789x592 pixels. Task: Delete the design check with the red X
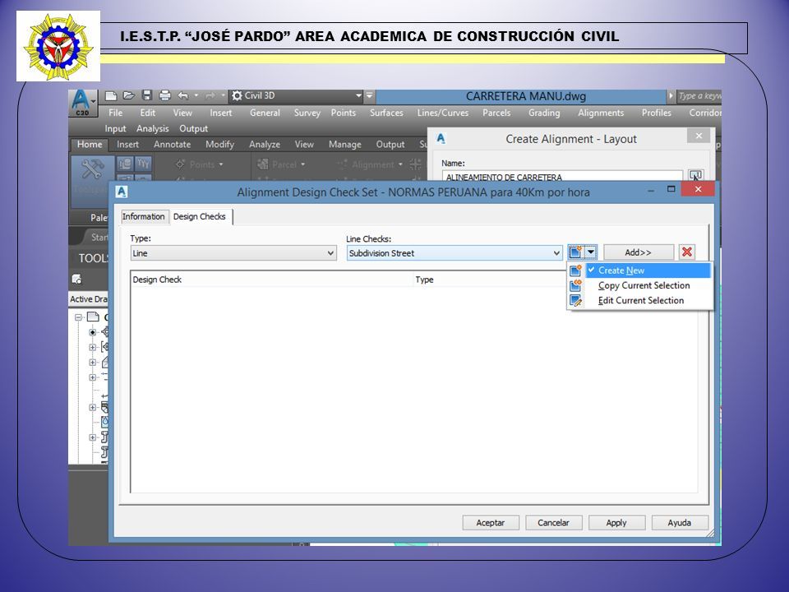[x=687, y=252]
